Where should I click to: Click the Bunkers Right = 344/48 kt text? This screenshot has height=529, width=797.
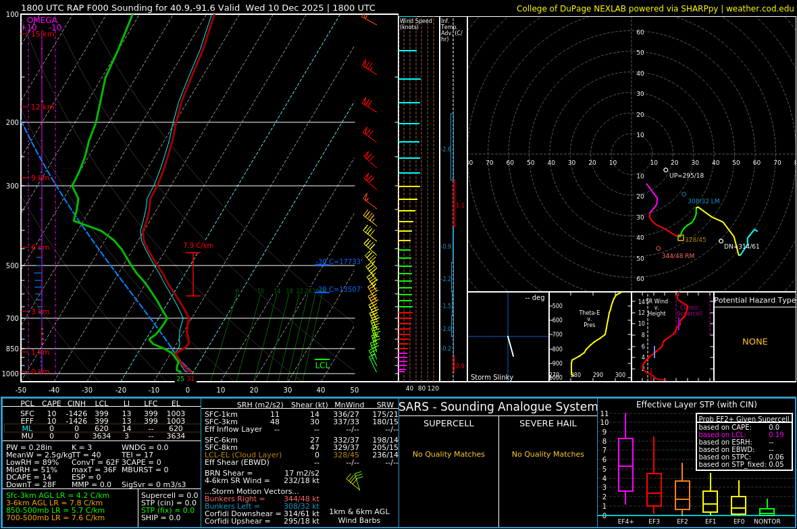click(x=262, y=499)
